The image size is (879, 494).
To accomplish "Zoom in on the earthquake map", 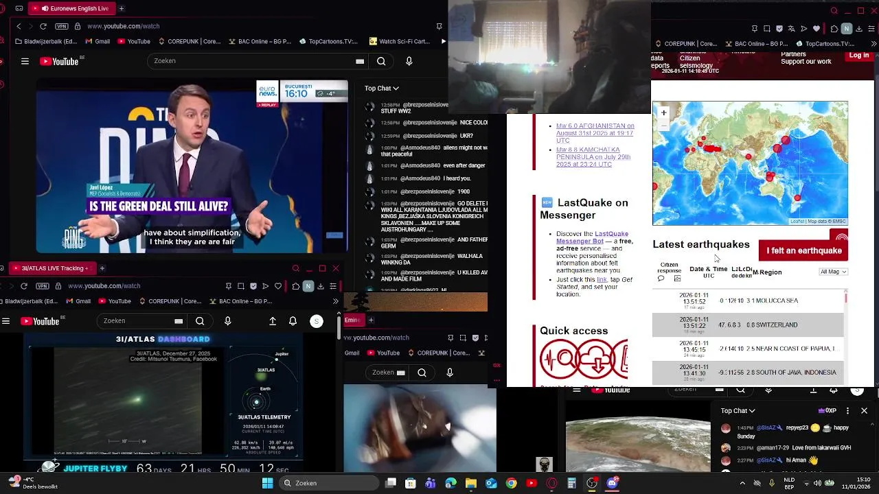I will click(x=663, y=113).
